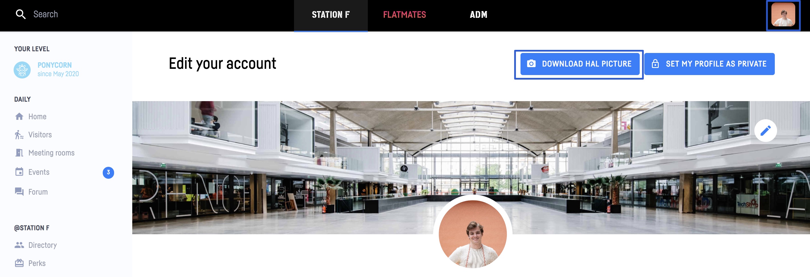This screenshot has width=810, height=277.
Task: Select the Meeting rooms door icon
Action: [19, 153]
